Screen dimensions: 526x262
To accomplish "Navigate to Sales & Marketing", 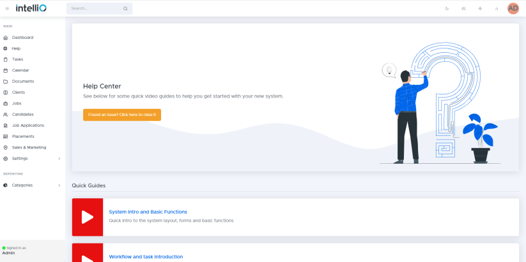I will [29, 147].
